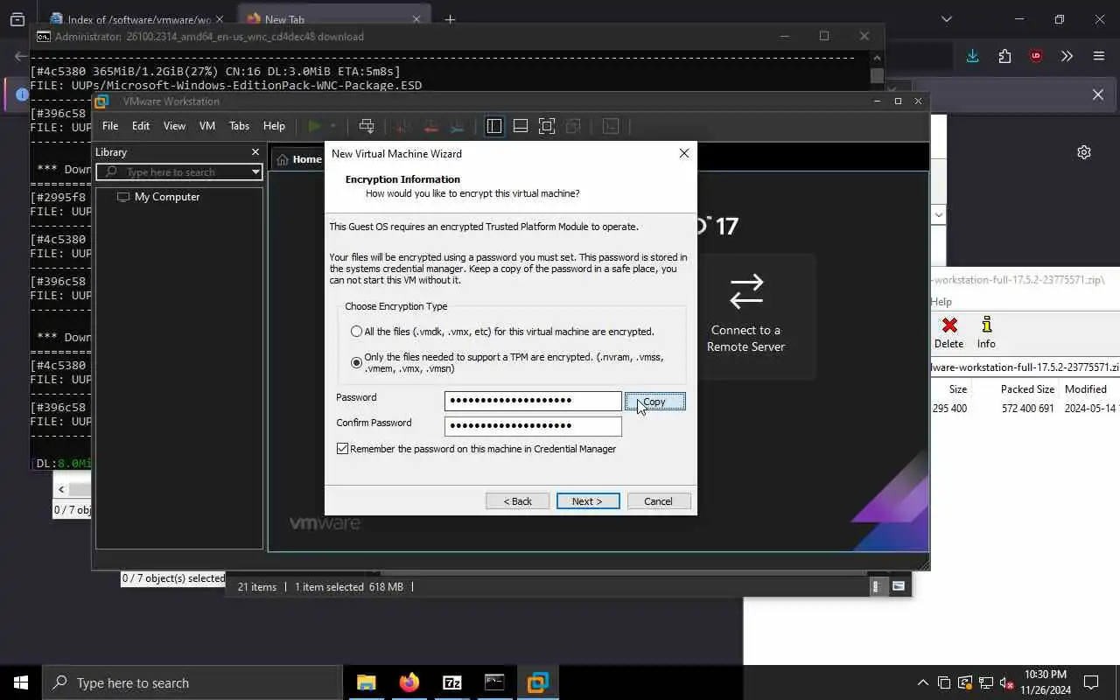1120x700 pixels.
Task: Switch to details view in Explorer status bar
Action: point(876,586)
